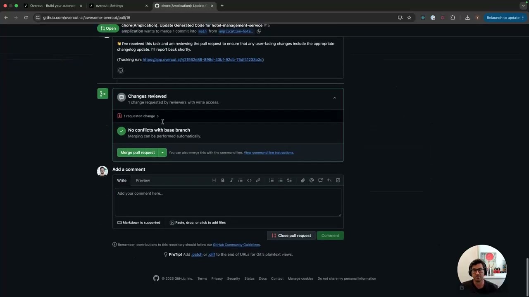Go back in browser history

(6, 18)
